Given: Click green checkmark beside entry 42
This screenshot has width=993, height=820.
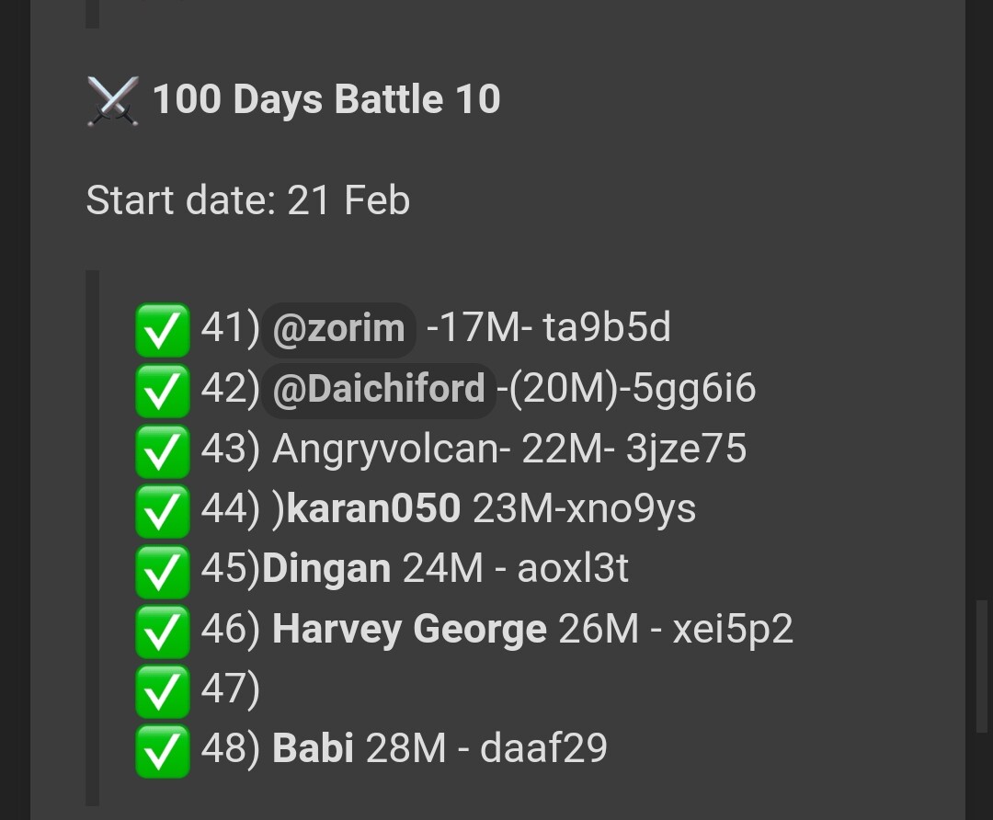Looking at the screenshot, I should [163, 391].
